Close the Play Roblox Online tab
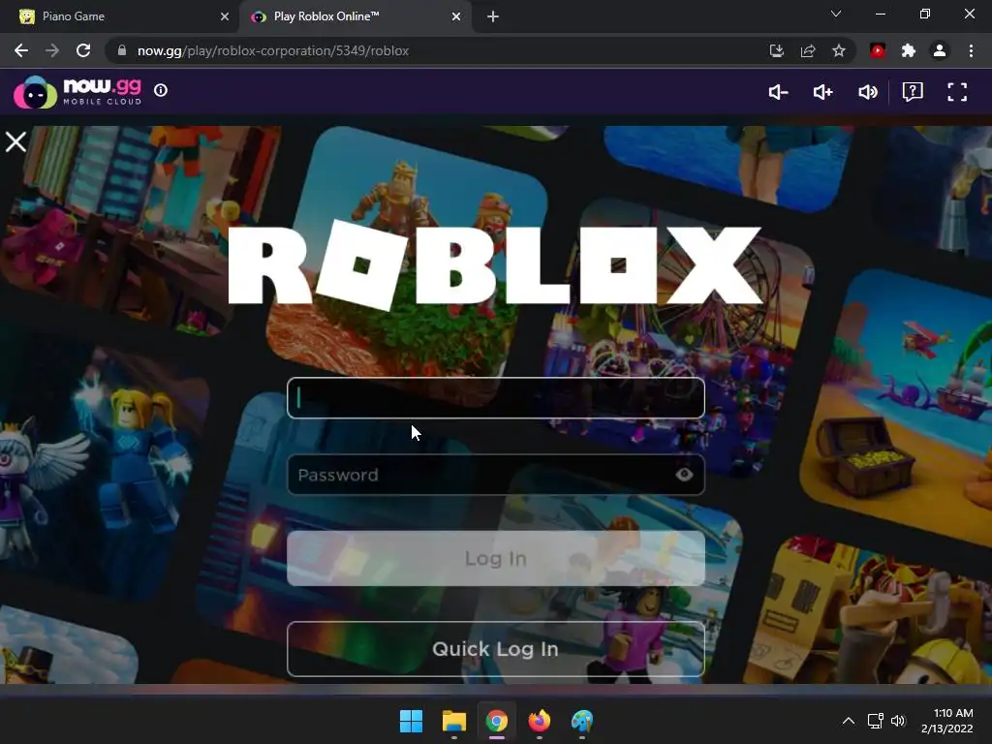 [x=456, y=16]
